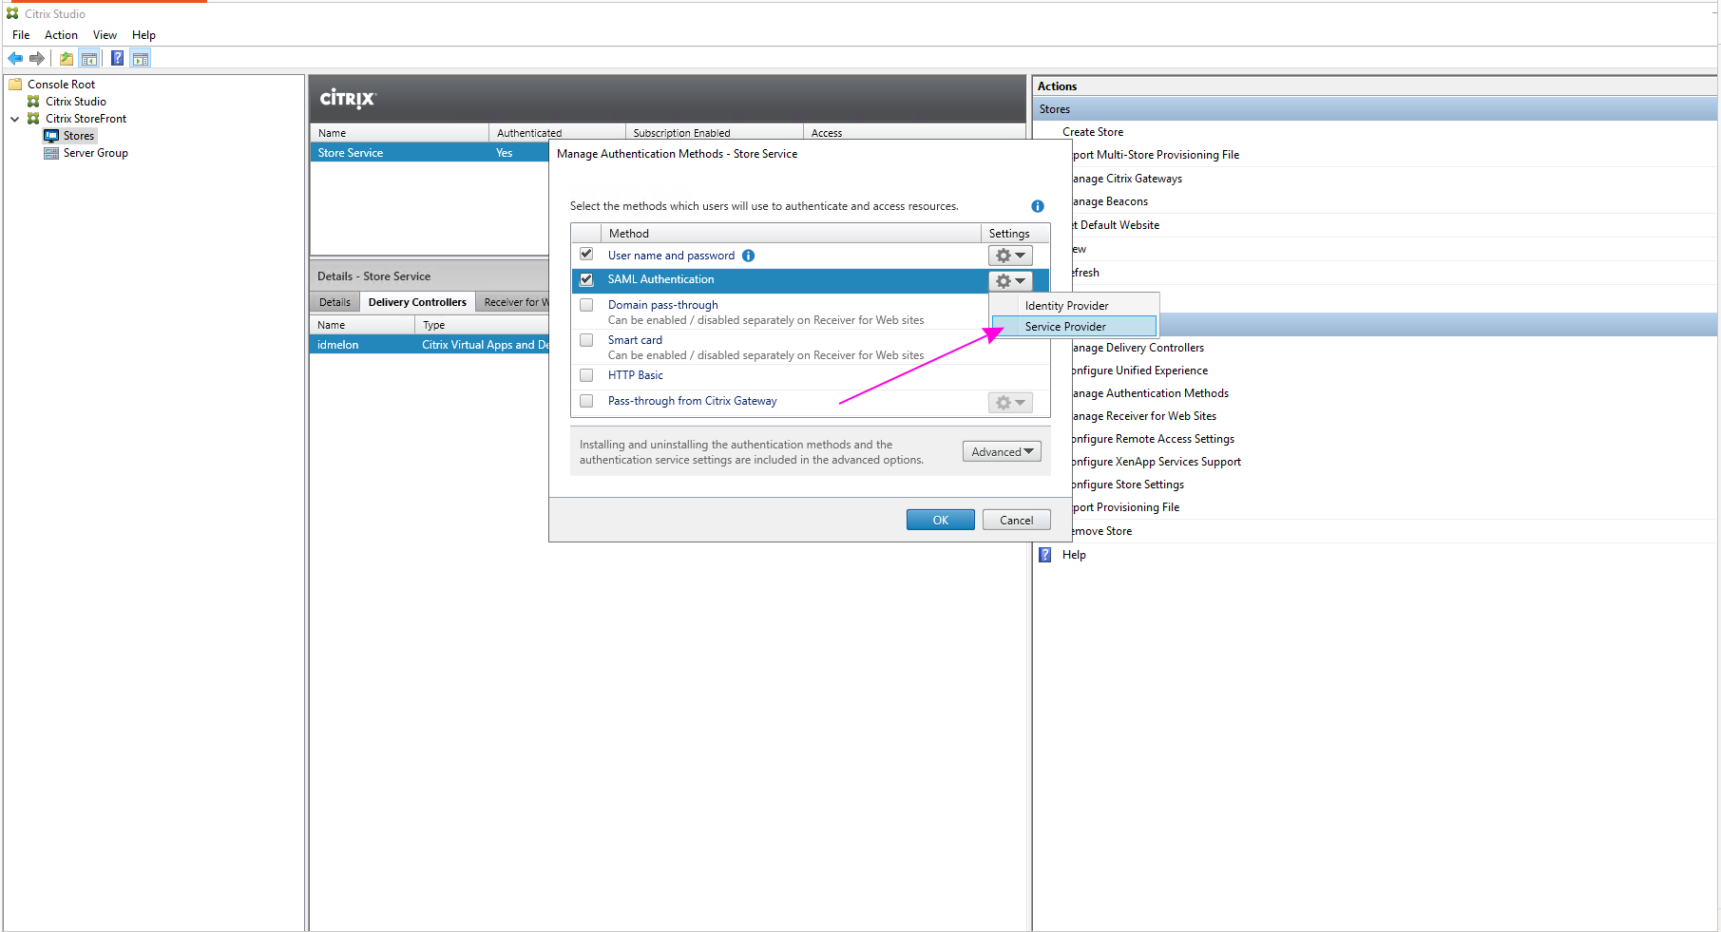Click Show/Hide Action Pane toolbar icon
This screenshot has height=932, width=1721.
pos(141,59)
